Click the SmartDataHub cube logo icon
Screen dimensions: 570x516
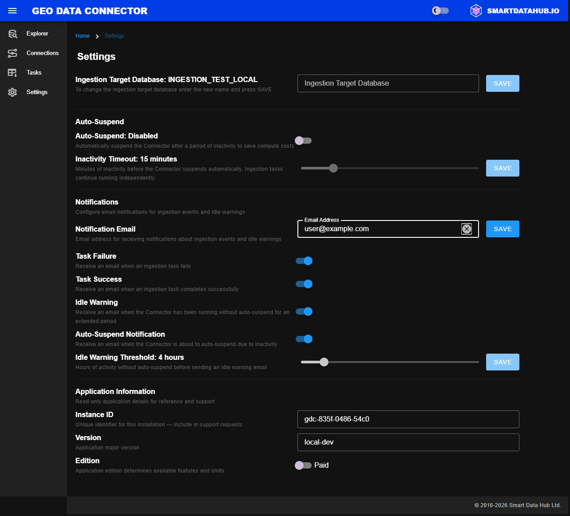coord(476,11)
